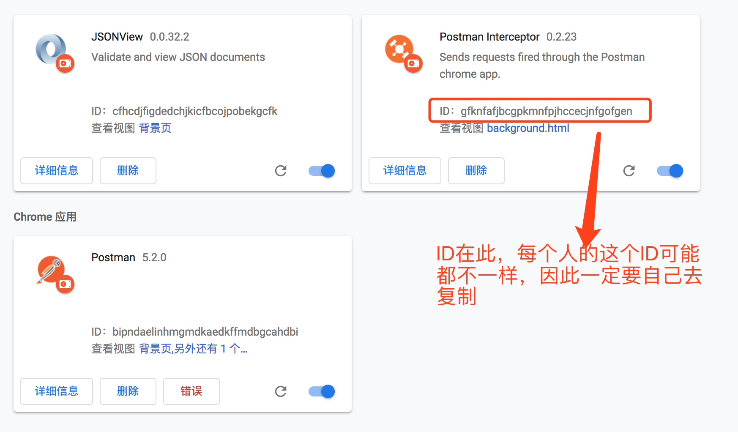Select JSONView ID cfhcdjfigdedchjkicfbcojpobekgcfk text
The width and height of the screenshot is (738, 432).
coord(195,111)
